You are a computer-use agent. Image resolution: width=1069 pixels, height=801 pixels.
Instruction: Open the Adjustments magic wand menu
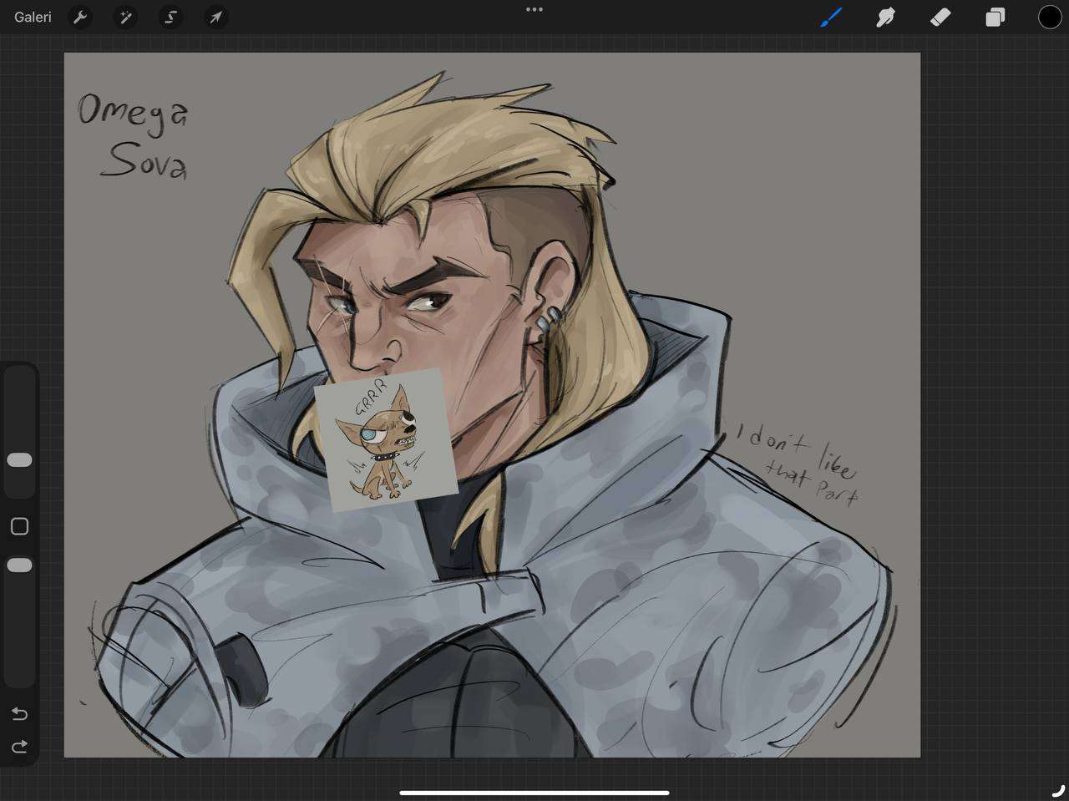coord(125,17)
